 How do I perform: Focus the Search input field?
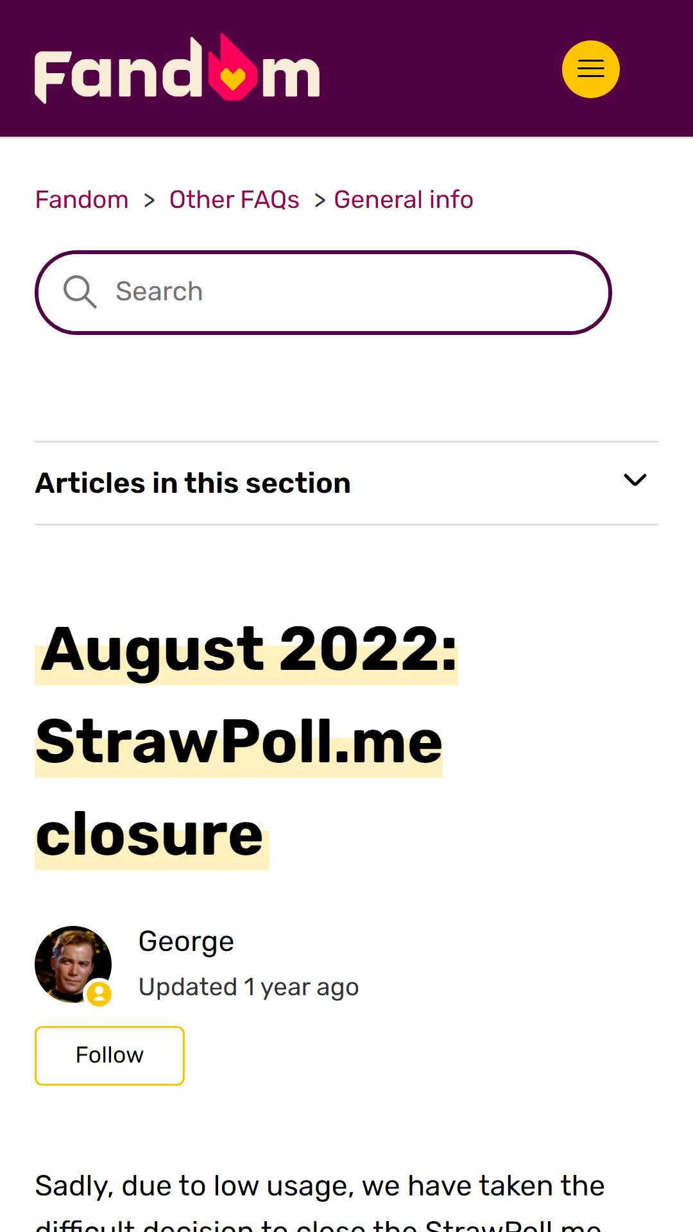(323, 293)
